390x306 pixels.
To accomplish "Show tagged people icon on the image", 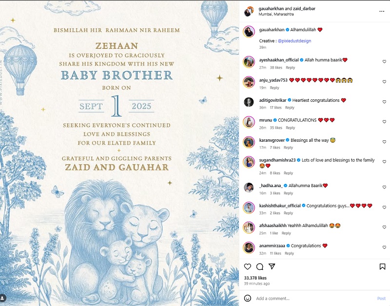I will (4, 297).
